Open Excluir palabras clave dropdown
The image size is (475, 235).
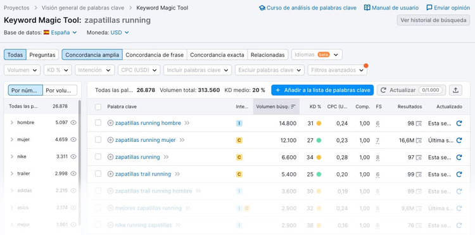(x=270, y=70)
